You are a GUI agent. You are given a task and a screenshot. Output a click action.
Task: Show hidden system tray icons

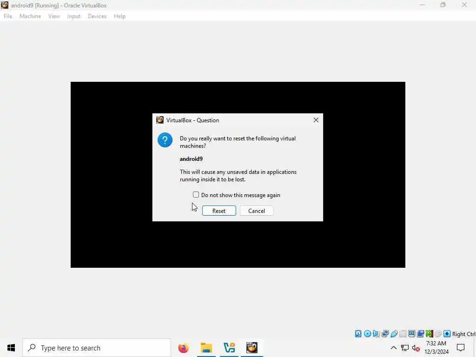point(393,348)
